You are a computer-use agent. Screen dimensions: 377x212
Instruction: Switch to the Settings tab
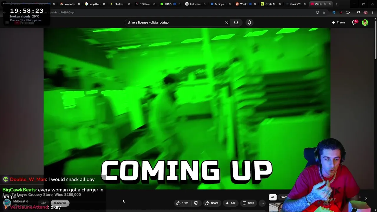click(219, 4)
